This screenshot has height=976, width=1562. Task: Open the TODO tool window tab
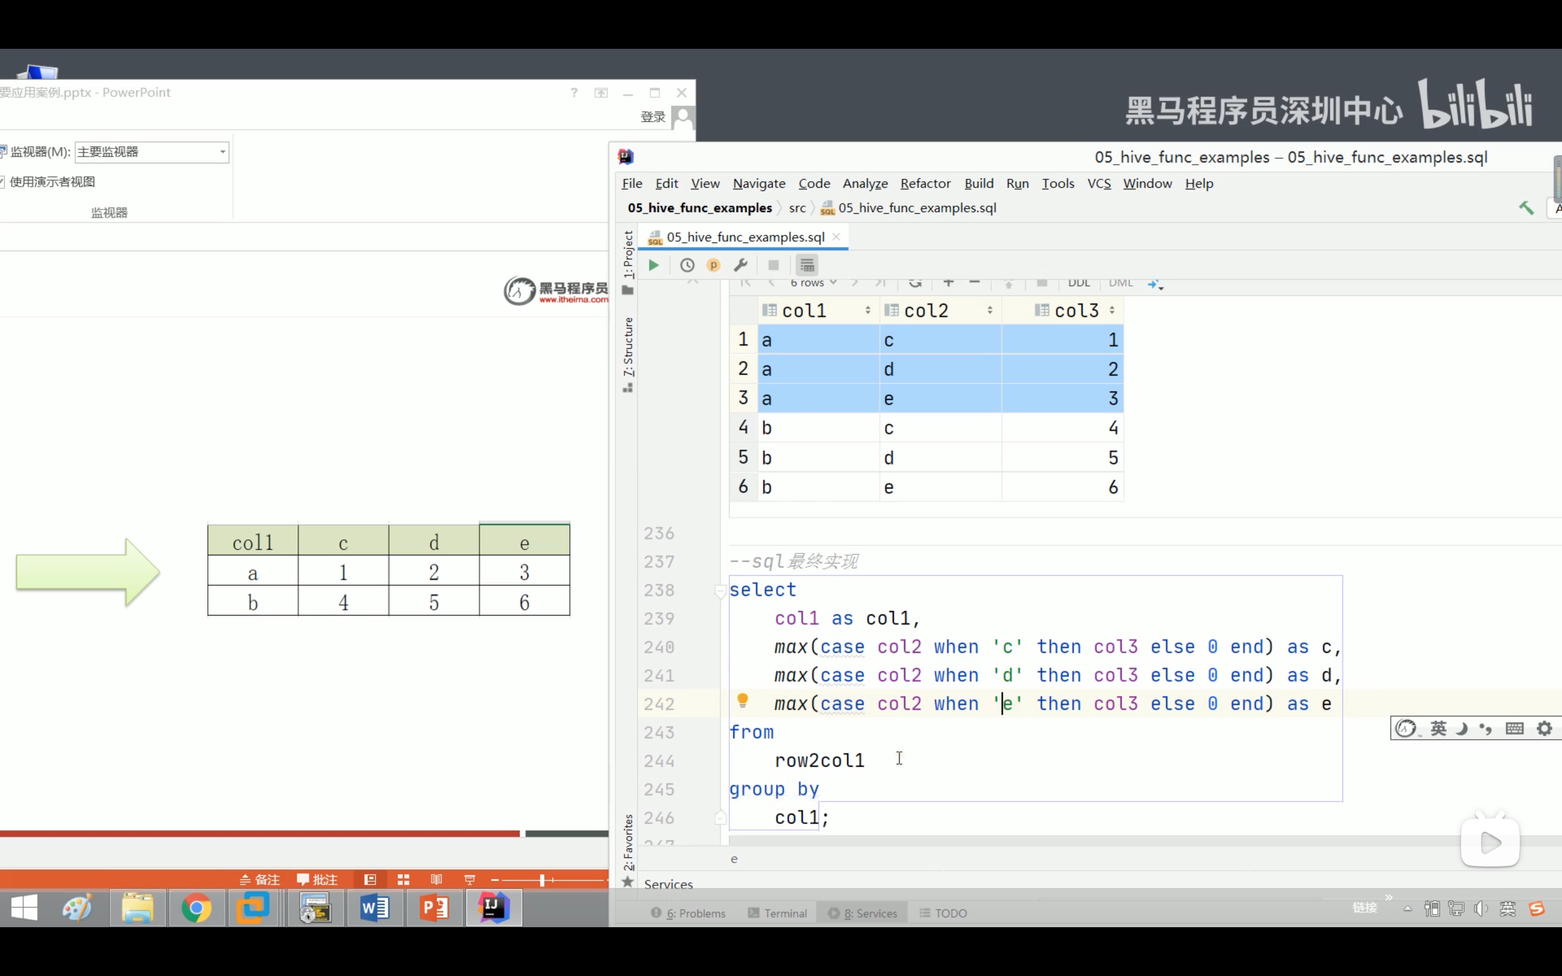[x=943, y=913]
